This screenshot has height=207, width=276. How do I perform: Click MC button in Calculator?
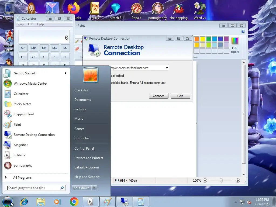23,48
